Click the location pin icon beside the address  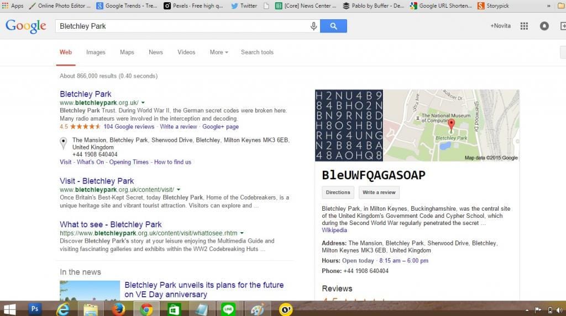63,143
